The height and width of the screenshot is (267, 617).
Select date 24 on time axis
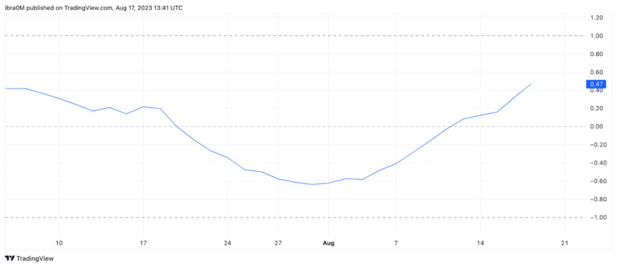coord(227,243)
